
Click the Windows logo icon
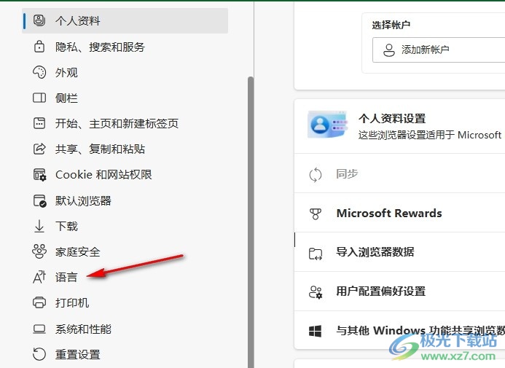(x=315, y=331)
